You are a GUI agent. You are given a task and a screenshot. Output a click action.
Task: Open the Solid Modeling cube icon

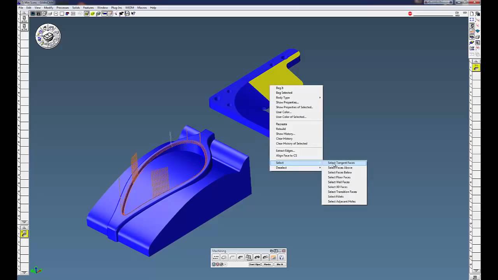click(x=478, y=37)
